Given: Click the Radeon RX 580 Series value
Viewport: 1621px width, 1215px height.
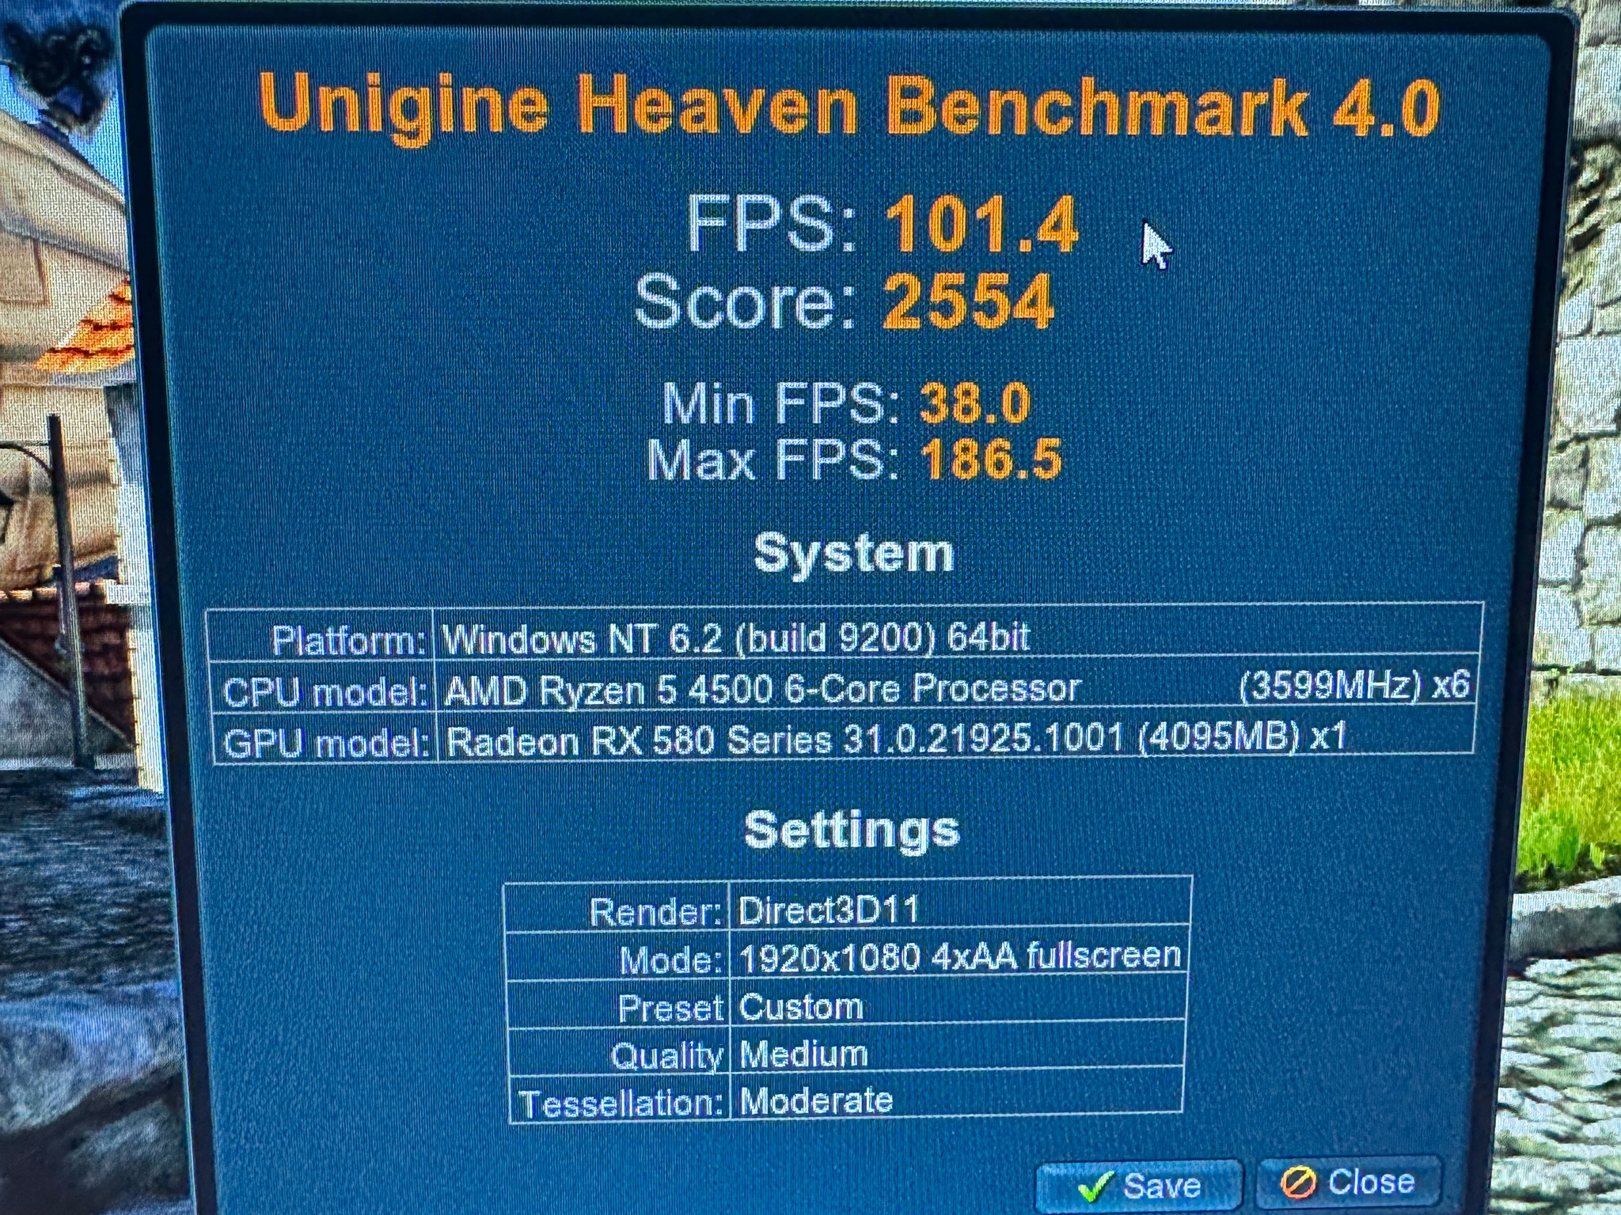Looking at the screenshot, I should tap(896, 739).
